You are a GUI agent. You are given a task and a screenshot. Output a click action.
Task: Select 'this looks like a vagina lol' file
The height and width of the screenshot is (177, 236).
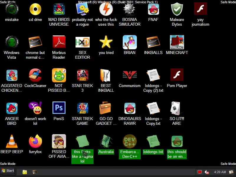tap(83, 141)
